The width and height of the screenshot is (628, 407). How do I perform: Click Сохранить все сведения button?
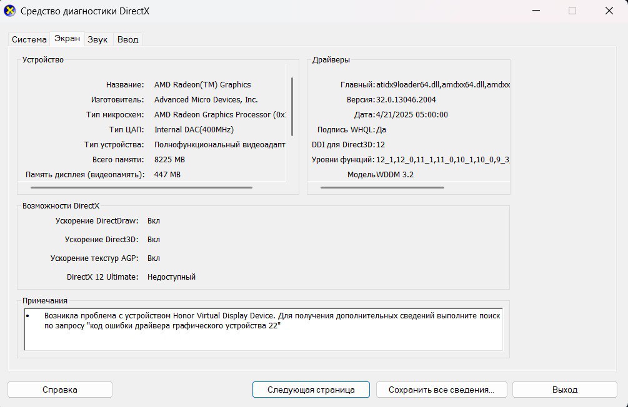point(441,390)
